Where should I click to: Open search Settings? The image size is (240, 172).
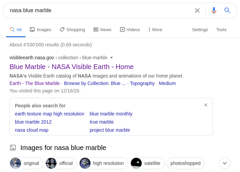tap(200, 30)
